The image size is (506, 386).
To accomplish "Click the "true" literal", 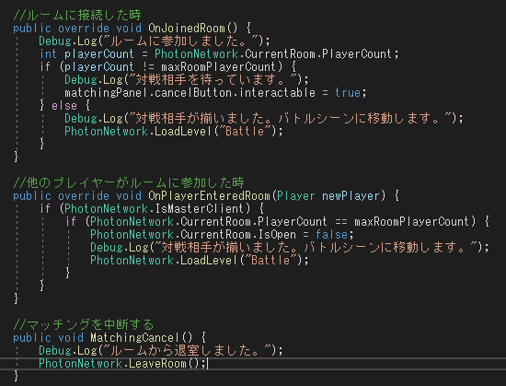I will (x=348, y=93).
